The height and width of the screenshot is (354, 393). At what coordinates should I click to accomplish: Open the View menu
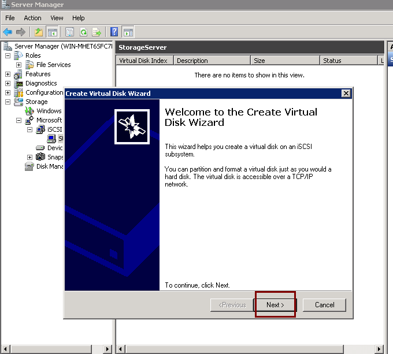pyautogui.click(x=57, y=18)
